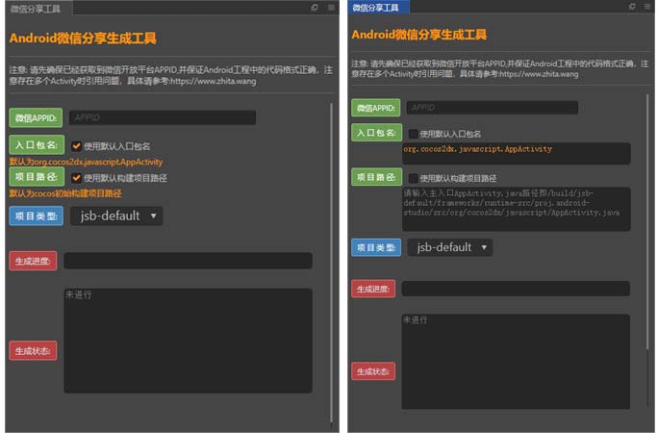Screen dimensions: 658x433
Task: Uncheck the checked 使用默认构建项目路径 checkbox
Action: [x=76, y=177]
